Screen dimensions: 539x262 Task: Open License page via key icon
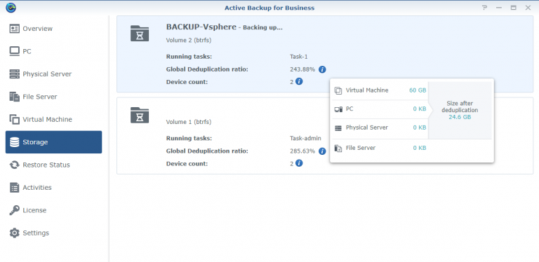15,210
